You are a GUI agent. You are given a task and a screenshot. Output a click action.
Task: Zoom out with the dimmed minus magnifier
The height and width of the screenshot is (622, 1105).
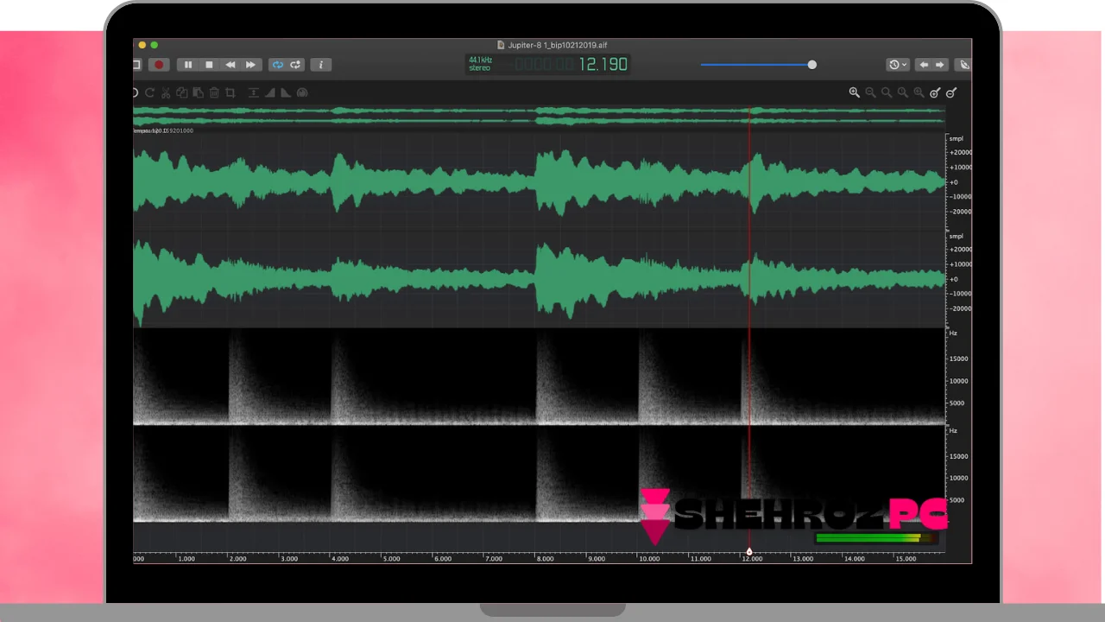click(870, 92)
